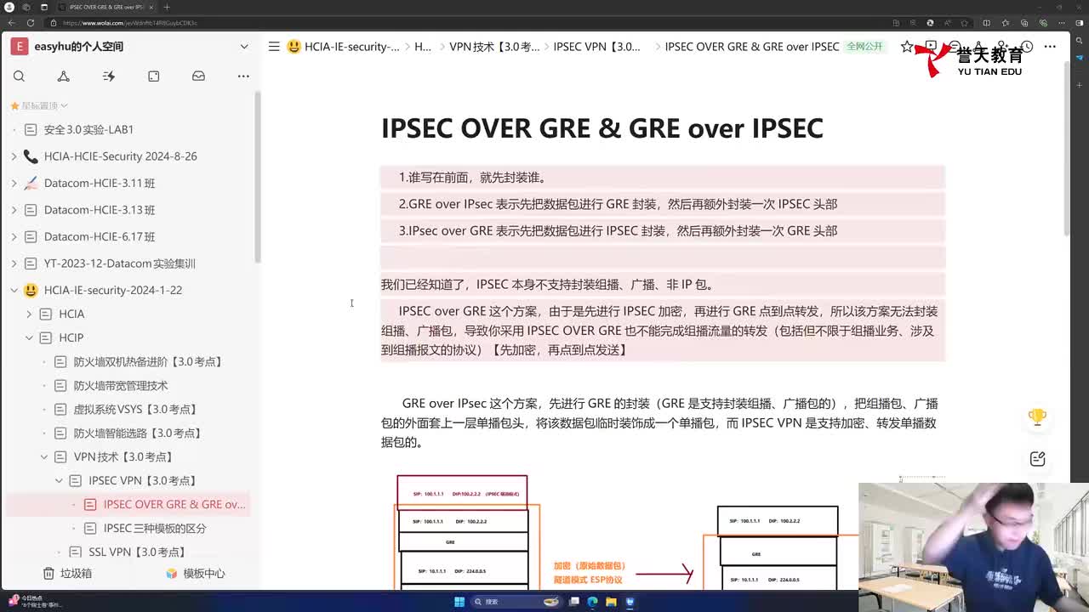Collapse HCIA-IE-security-2024-1-22 tree node
Viewport: 1089px width, 612px height.
point(14,290)
